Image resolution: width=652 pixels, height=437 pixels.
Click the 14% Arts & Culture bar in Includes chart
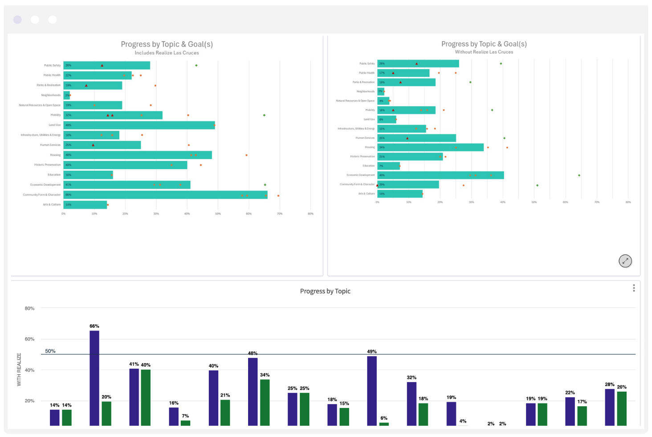tap(85, 205)
